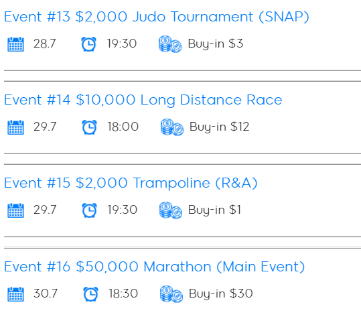Viewport: 361px width, 319px height.
Task: Click calendar icon next to 28.7
Action: coord(15,44)
